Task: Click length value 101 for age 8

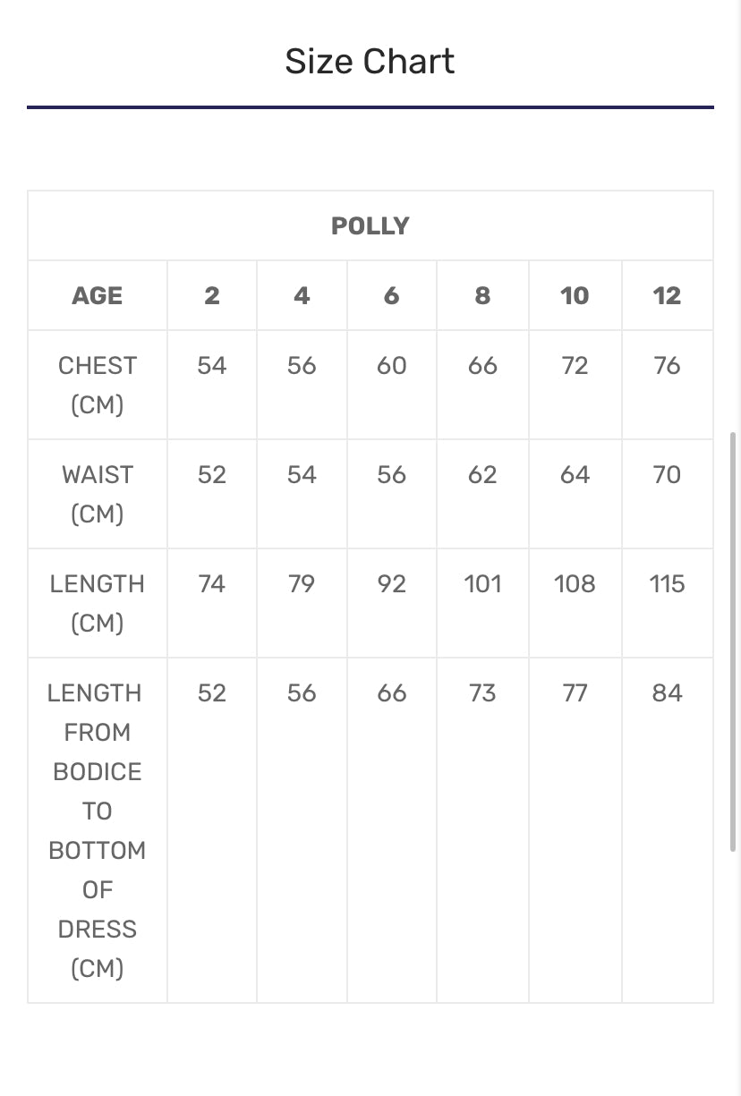Action: (x=482, y=584)
